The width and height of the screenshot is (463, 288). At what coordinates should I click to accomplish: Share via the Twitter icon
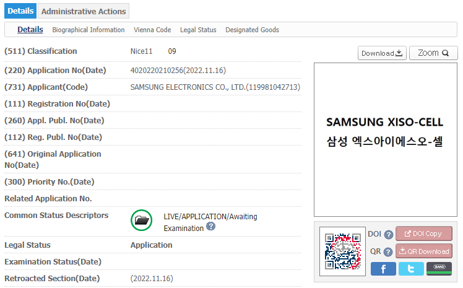411,269
